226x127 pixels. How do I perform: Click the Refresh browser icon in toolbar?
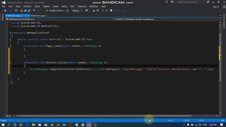pyautogui.click(x=67, y=11)
